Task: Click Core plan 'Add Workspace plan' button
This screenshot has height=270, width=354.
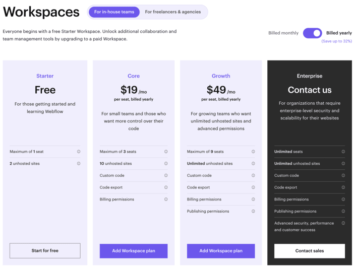Action: pyautogui.click(x=134, y=251)
